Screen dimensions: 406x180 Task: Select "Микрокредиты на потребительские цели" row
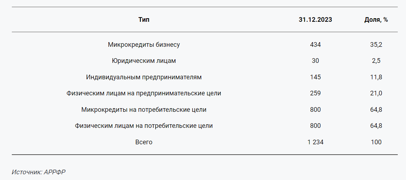204,110
